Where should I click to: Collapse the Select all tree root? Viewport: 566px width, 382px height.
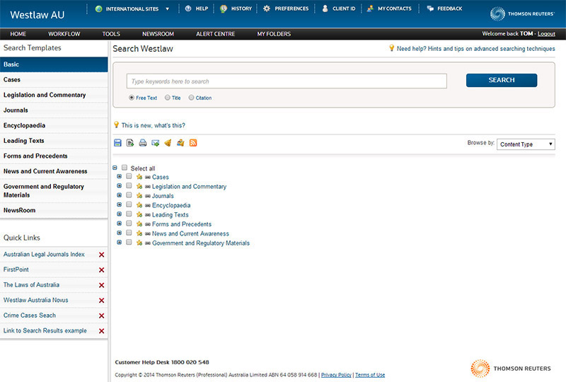tap(115, 168)
